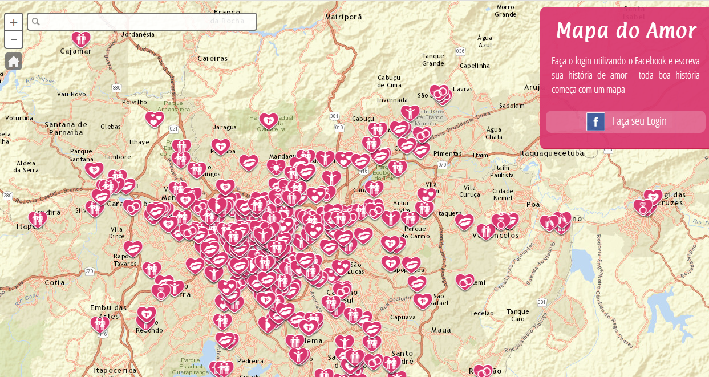
Task: Open lips marker above Raposo Tavares
Action: pos(133,249)
